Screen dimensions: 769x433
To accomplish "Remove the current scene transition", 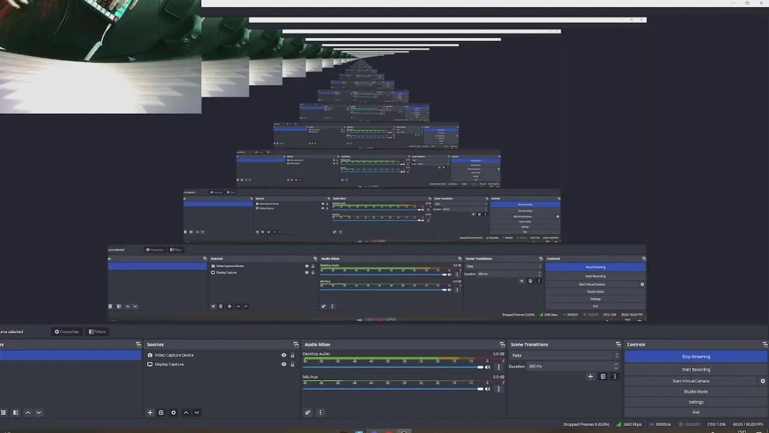I will (603, 376).
